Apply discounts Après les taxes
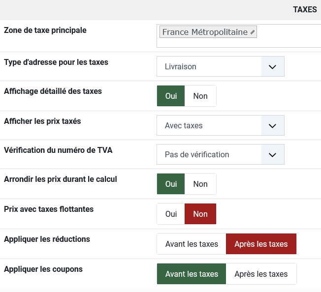Viewport: 321px width, 292px height. click(261, 244)
